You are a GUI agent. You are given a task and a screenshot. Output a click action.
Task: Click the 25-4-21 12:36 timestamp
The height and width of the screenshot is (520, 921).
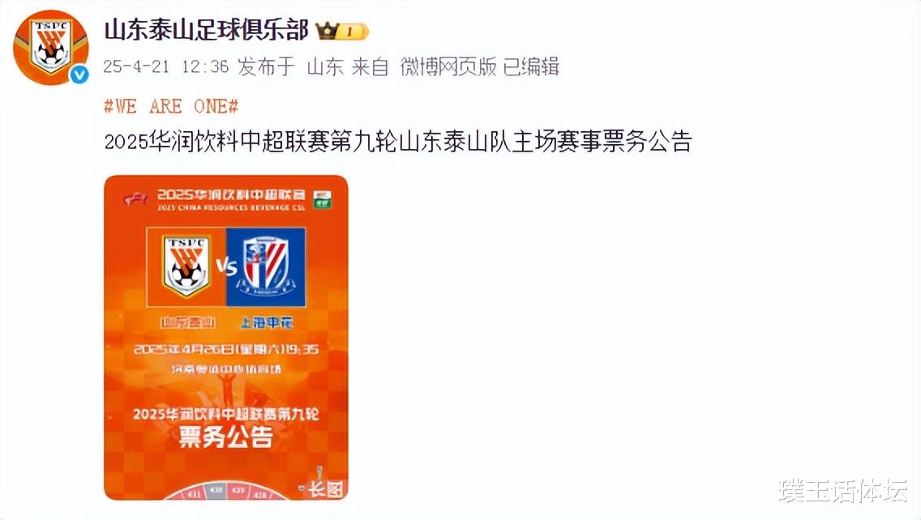tap(165, 66)
